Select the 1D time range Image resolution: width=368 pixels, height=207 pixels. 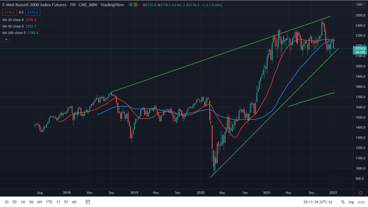click(x=6, y=202)
